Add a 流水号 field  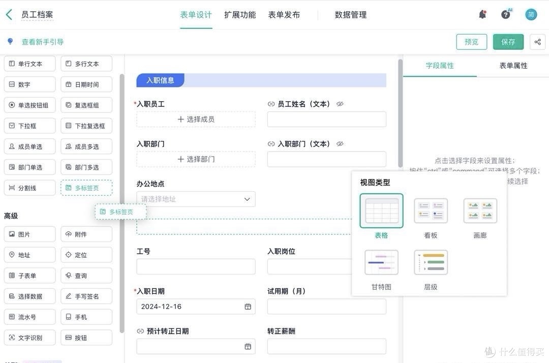click(x=30, y=316)
